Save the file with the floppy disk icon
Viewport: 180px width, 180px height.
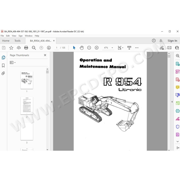coord(4,48)
